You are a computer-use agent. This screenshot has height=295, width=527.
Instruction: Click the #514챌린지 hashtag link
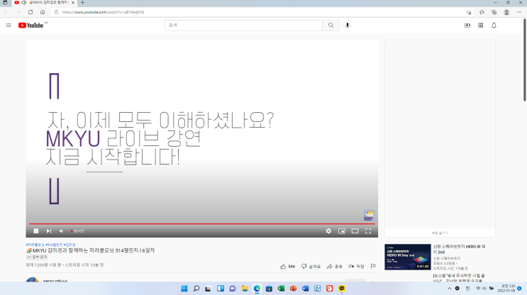coord(54,245)
